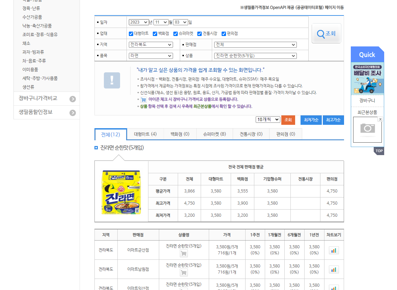Open the day 03 dropdown
397x290 pixels.
click(x=180, y=22)
